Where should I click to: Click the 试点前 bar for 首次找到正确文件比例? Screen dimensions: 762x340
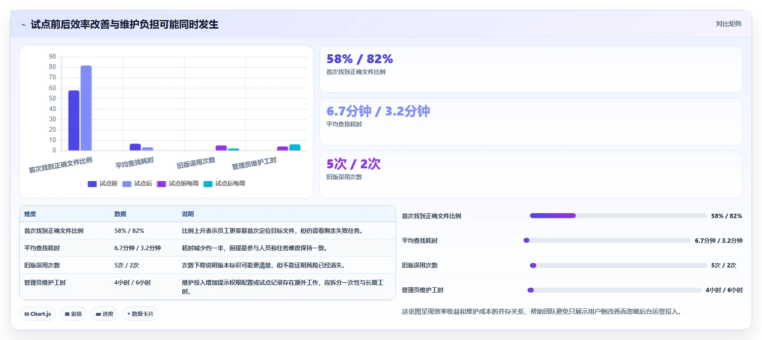[x=74, y=120]
